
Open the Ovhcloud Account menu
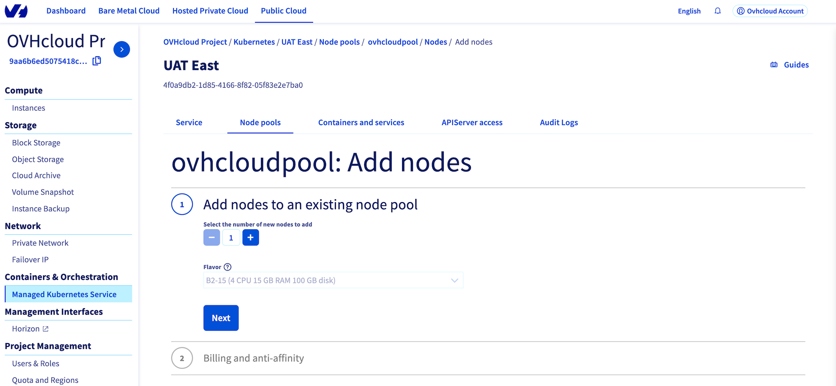[770, 11]
